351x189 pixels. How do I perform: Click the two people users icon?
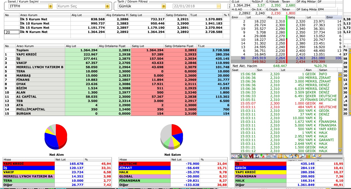[297, 156]
